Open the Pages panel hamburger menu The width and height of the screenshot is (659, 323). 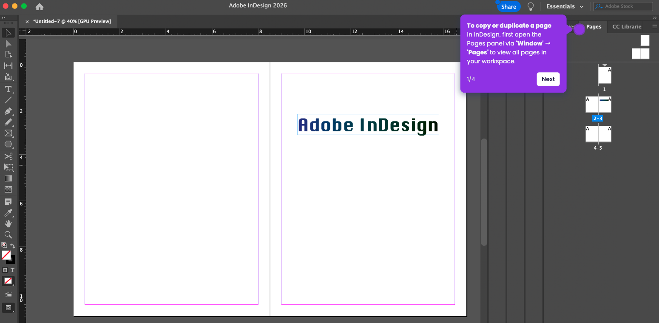click(x=655, y=26)
